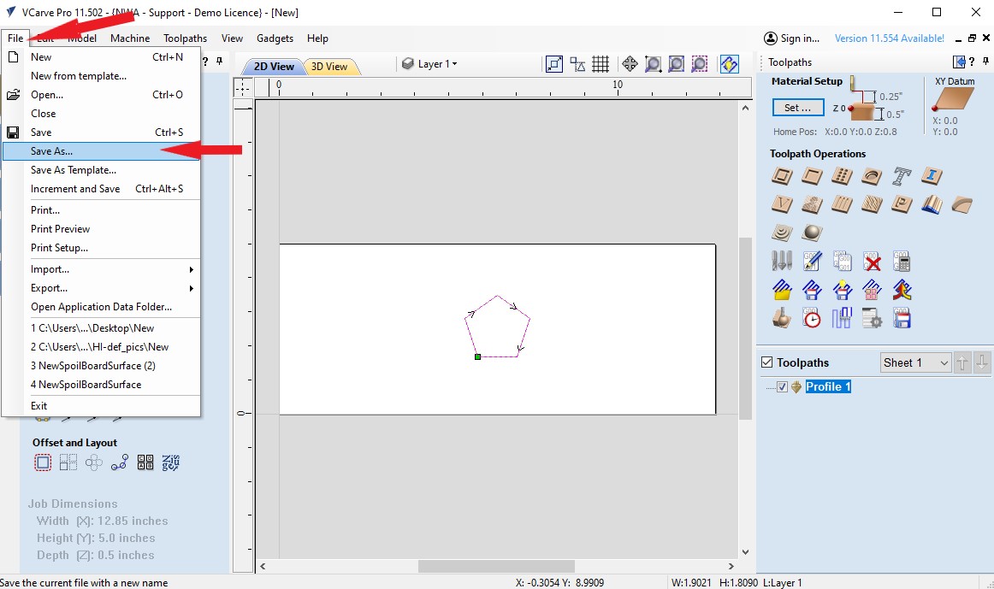The image size is (994, 589).
Task: Open the Sheet 1 dropdown
Action: tap(915, 362)
